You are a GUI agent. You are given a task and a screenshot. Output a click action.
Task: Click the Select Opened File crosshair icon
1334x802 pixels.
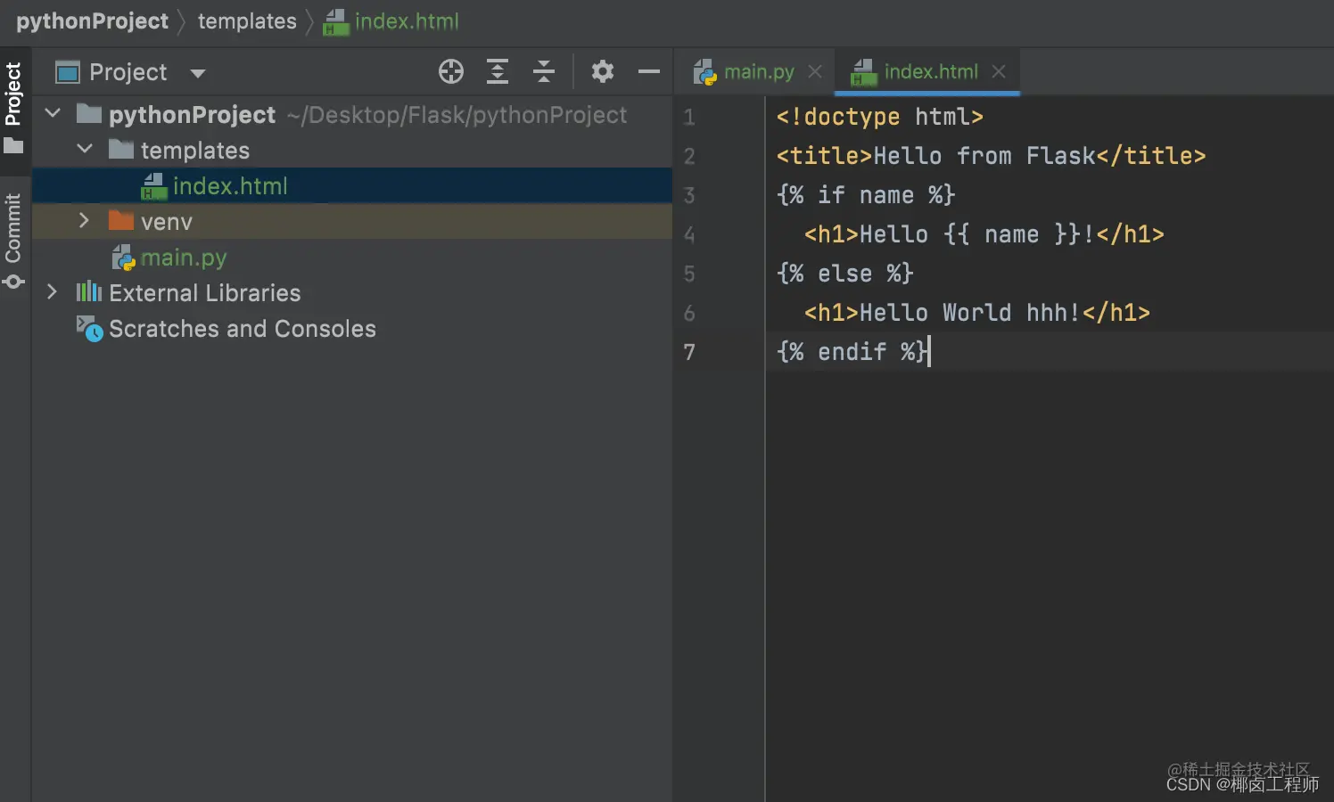click(451, 71)
